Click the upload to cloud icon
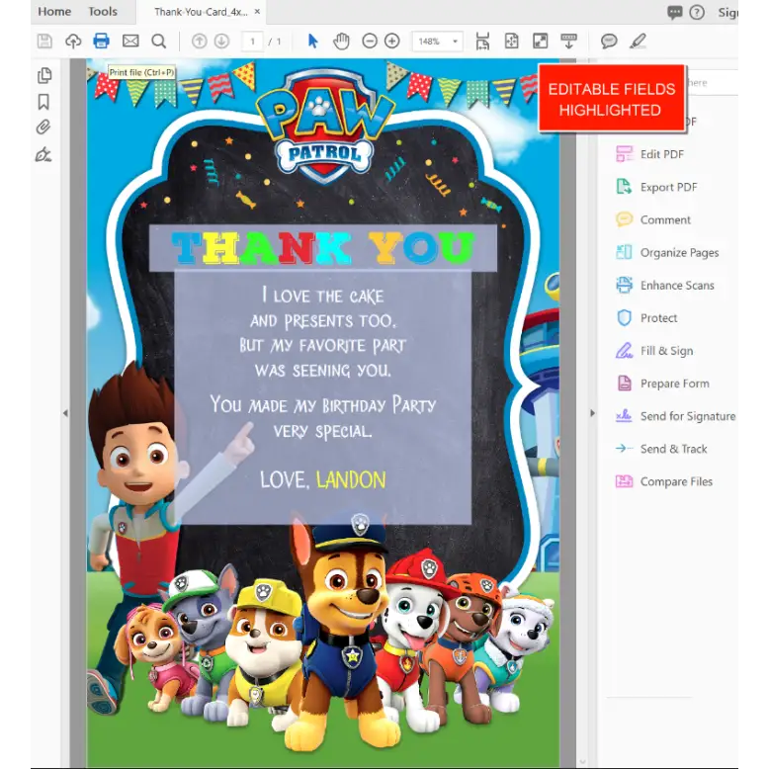This screenshot has width=769, height=769. tap(73, 42)
